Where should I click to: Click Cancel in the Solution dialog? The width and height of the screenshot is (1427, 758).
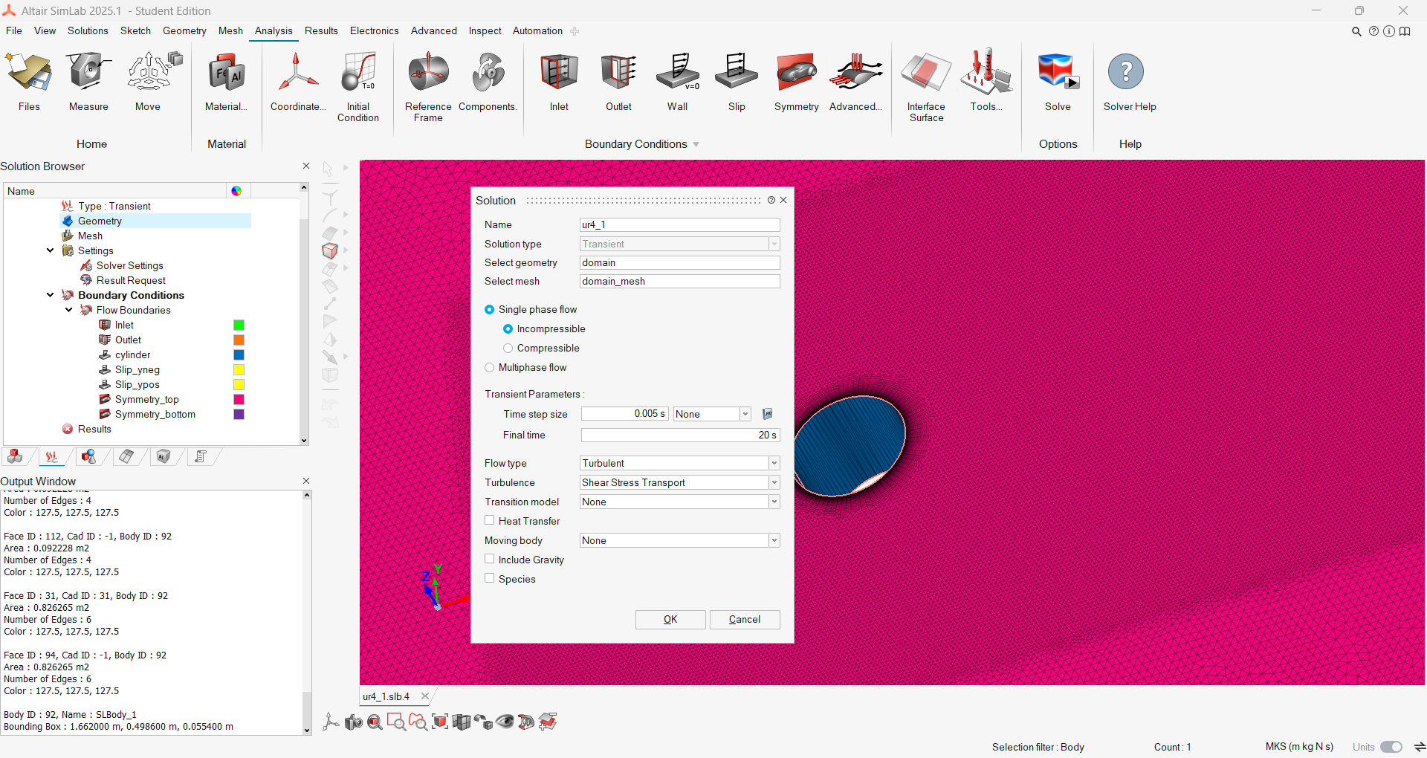tap(745, 620)
